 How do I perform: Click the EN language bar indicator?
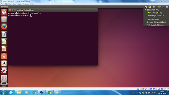click(x=133, y=92)
